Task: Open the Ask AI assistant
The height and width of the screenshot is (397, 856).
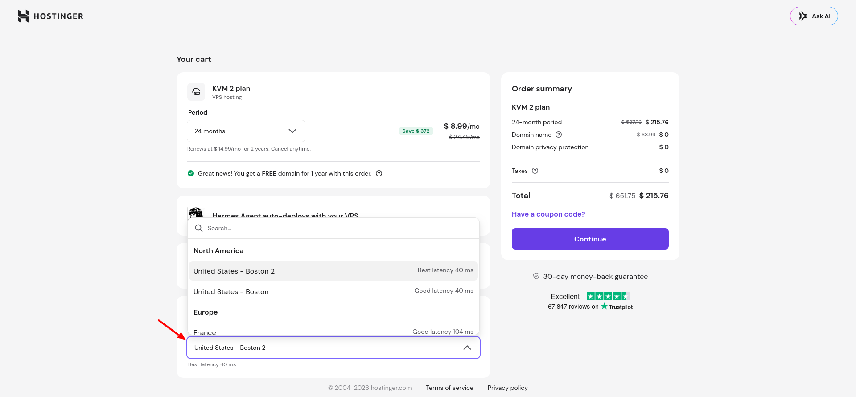Action: [814, 16]
